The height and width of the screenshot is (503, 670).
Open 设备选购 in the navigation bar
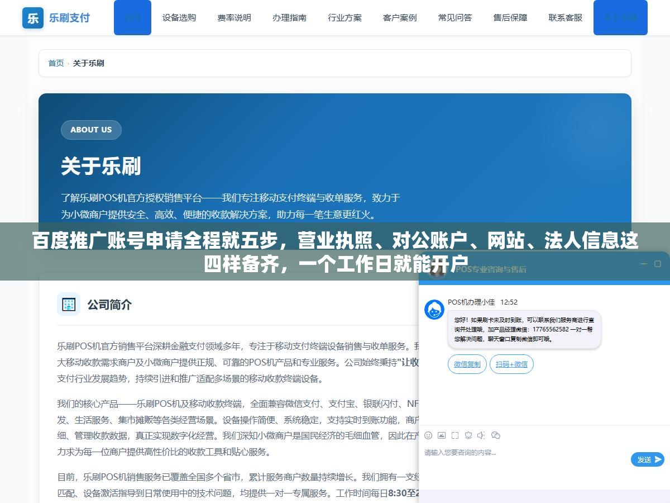click(x=179, y=17)
